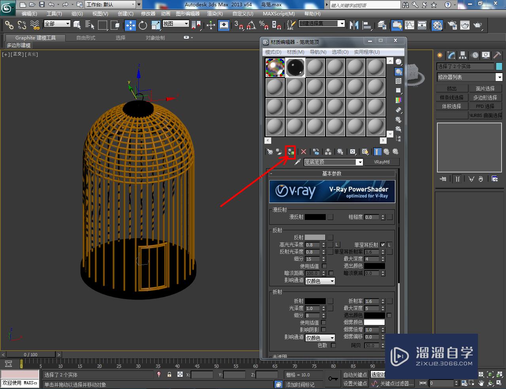Toggle Show End Result icon
The height and width of the screenshot is (389, 506).
[x=378, y=152]
